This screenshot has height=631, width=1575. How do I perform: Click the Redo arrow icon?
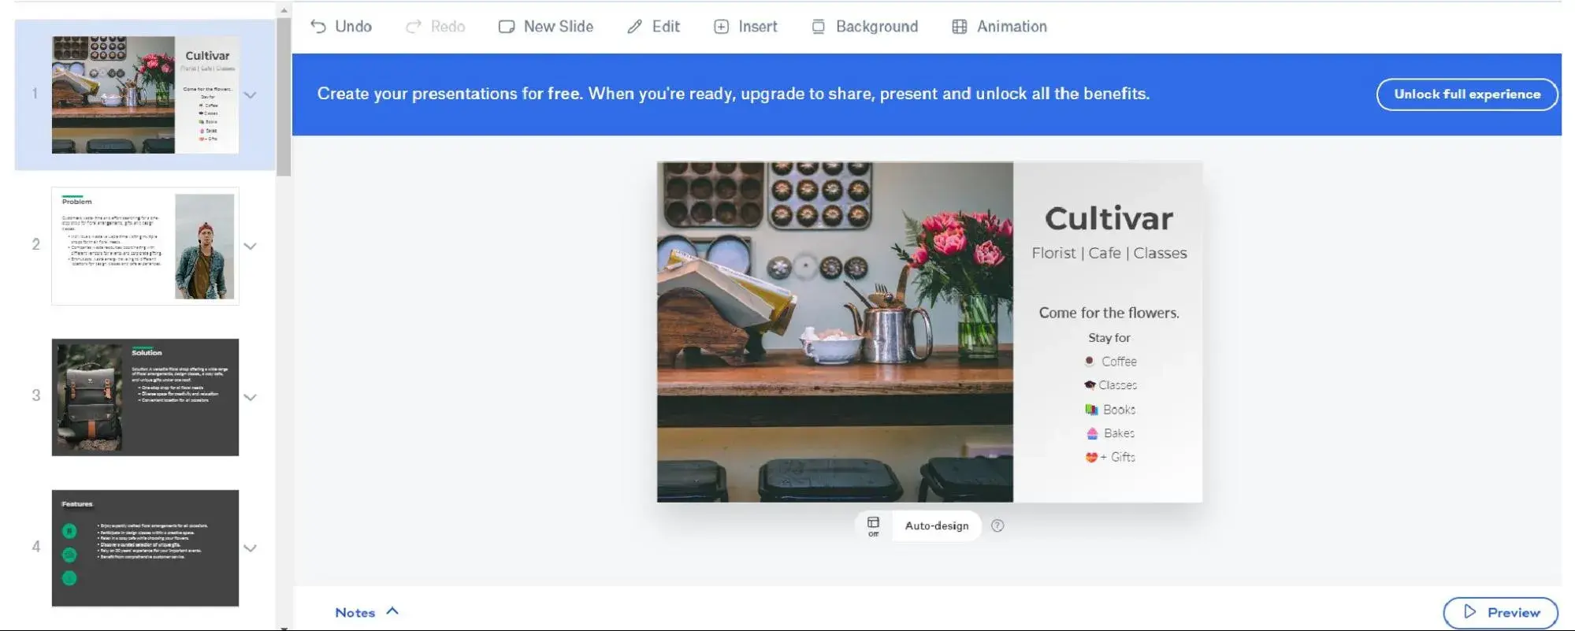414,27
